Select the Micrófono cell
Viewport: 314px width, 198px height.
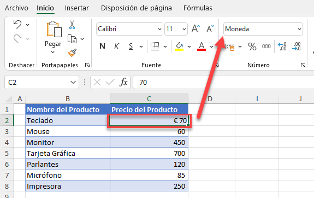click(x=68, y=175)
